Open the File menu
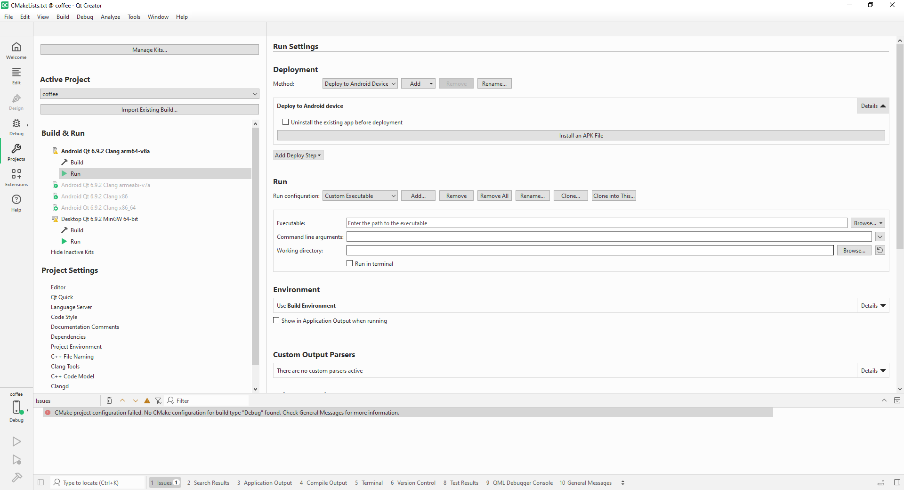904x490 pixels. 8,16
